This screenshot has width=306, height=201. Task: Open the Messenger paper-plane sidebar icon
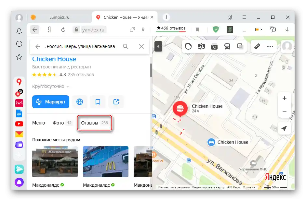(19, 169)
